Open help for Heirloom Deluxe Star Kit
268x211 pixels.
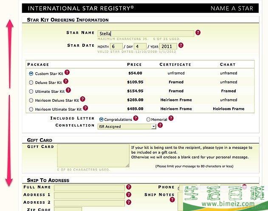point(82,99)
